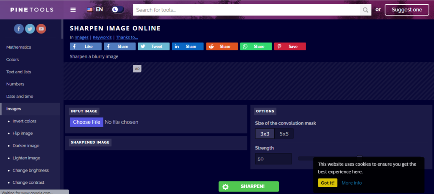This screenshot has width=434, height=194.
Task: Click the search magnifier icon
Action: pyautogui.click(x=366, y=10)
